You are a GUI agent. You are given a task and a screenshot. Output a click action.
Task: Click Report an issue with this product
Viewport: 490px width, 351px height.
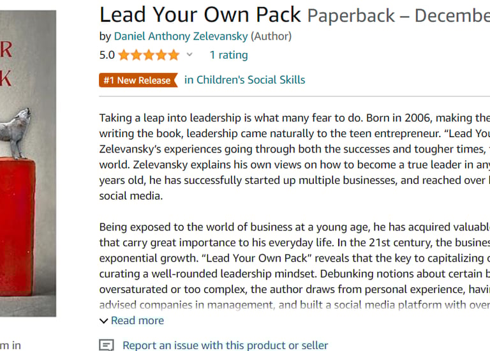pyautogui.click(x=225, y=345)
